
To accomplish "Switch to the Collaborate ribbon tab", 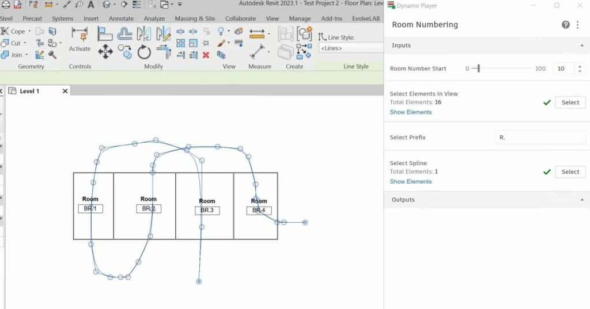I will click(x=240, y=18).
